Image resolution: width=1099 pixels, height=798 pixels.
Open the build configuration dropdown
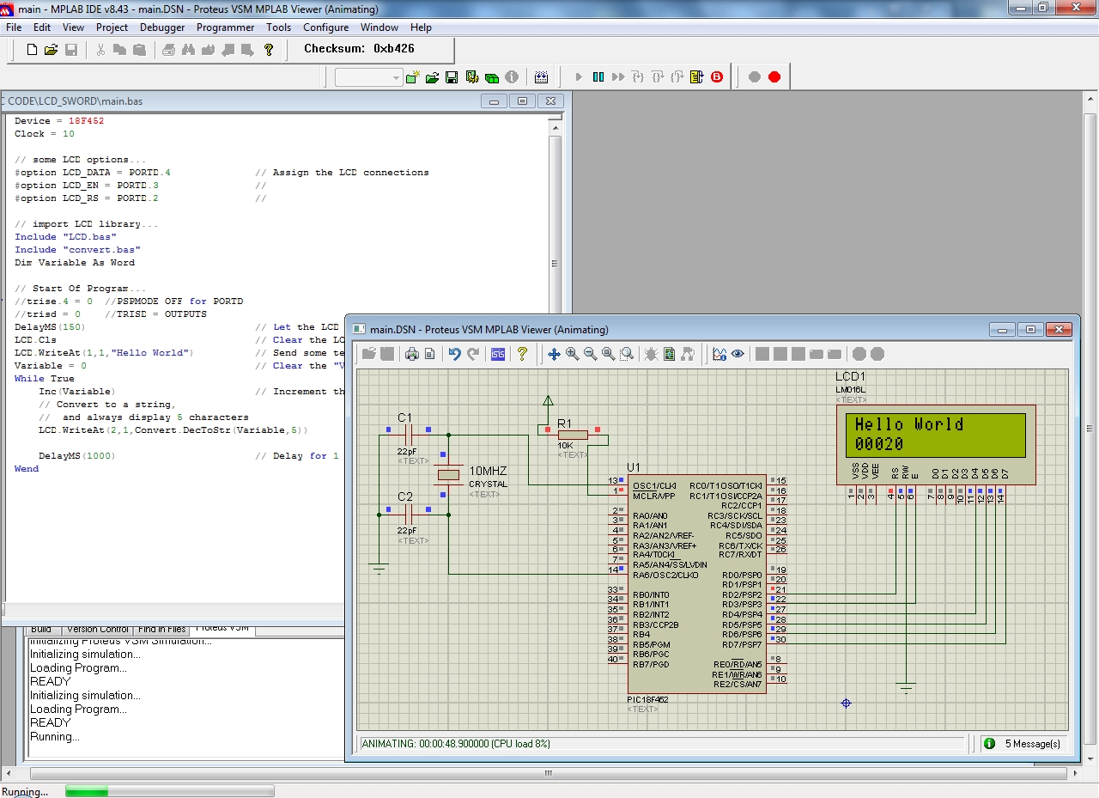click(x=368, y=77)
